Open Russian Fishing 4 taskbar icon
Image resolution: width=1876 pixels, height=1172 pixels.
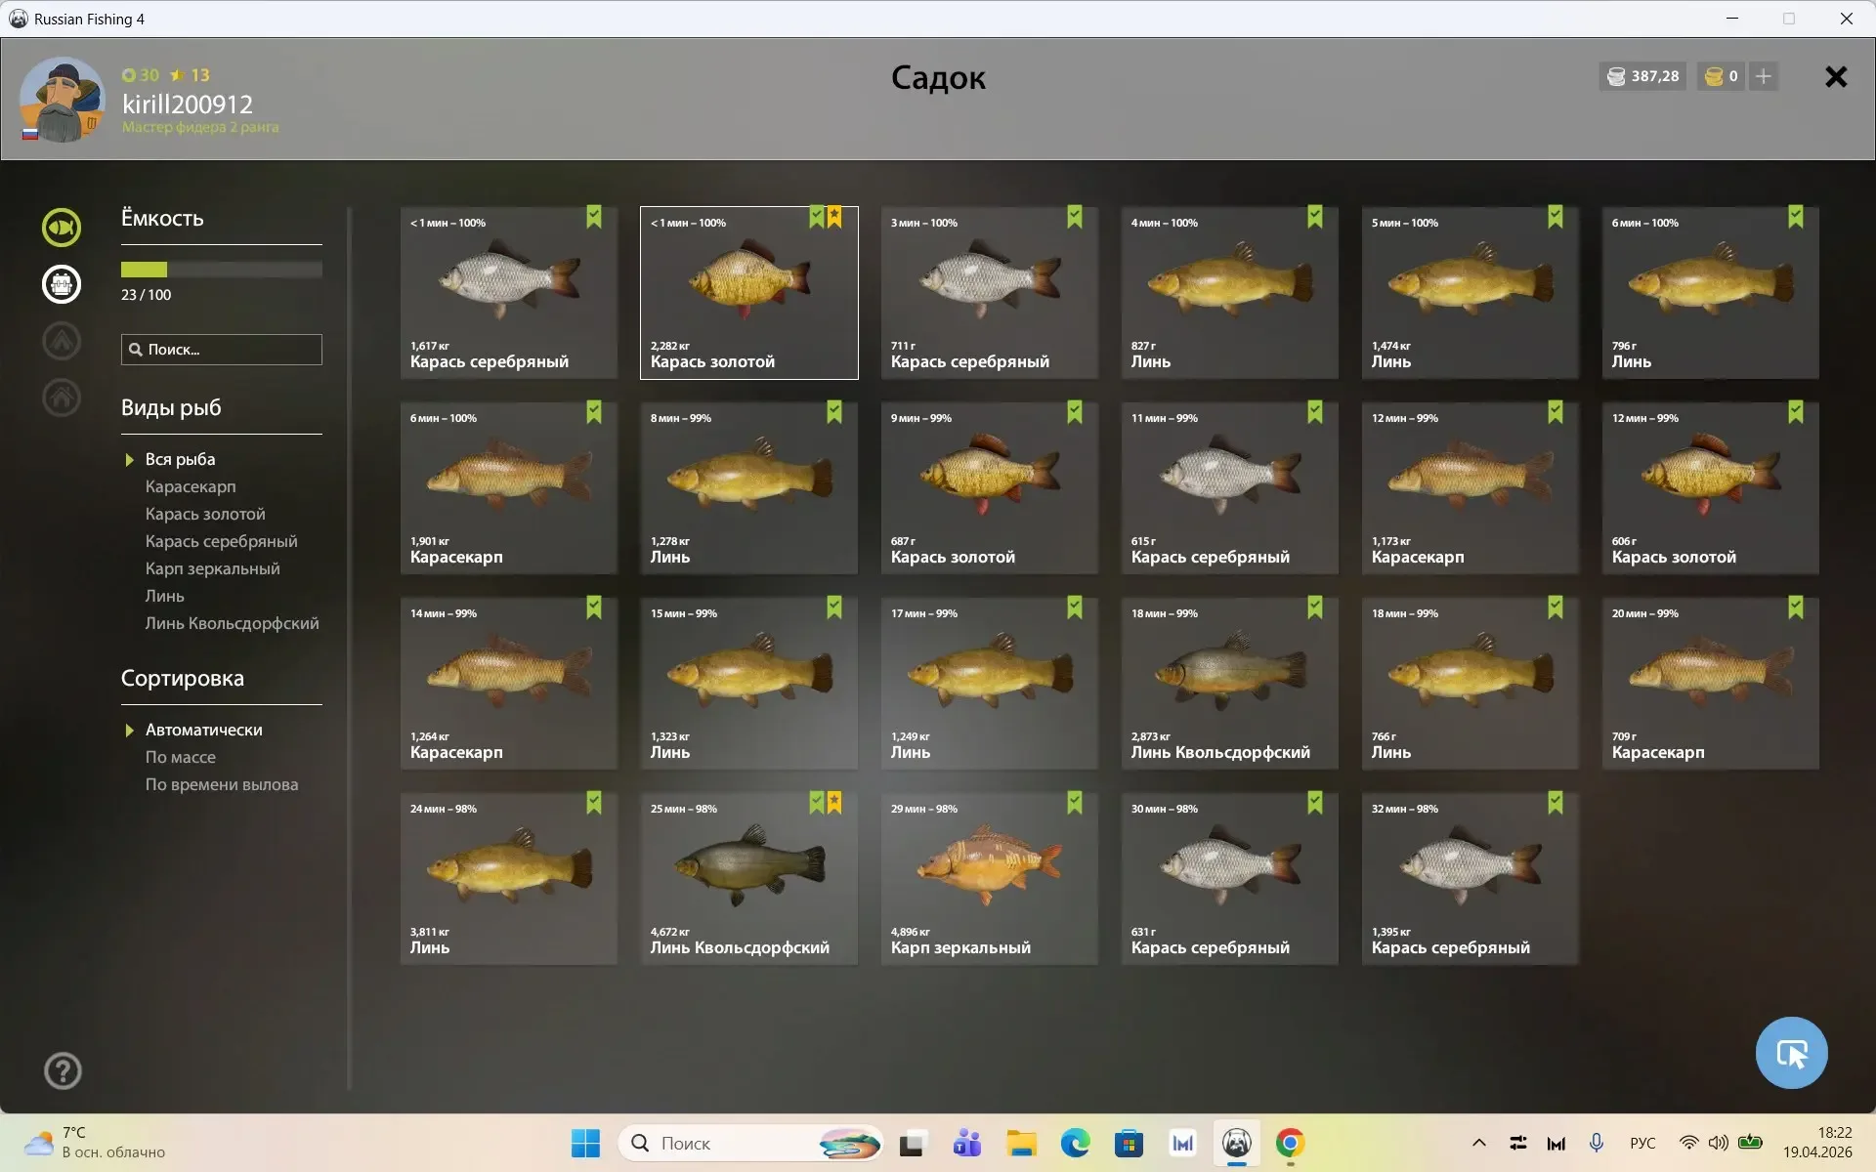[x=1236, y=1143]
